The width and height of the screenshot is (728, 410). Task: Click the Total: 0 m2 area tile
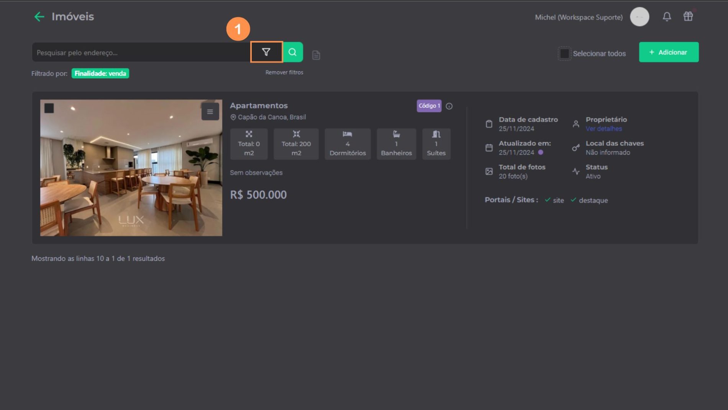249,144
